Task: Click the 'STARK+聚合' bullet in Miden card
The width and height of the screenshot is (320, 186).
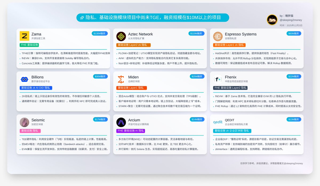Action: click(160, 106)
